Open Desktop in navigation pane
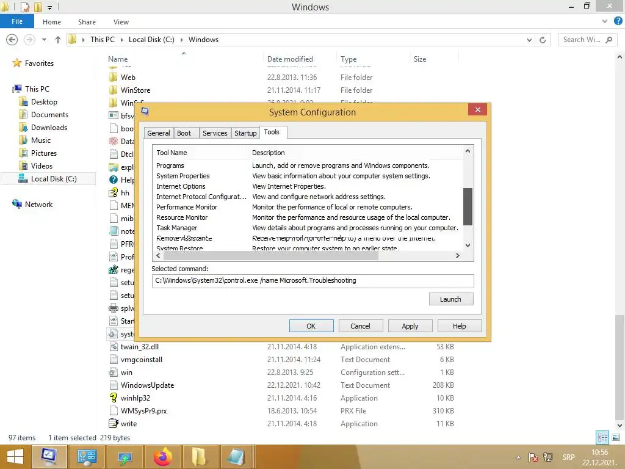 tap(44, 102)
